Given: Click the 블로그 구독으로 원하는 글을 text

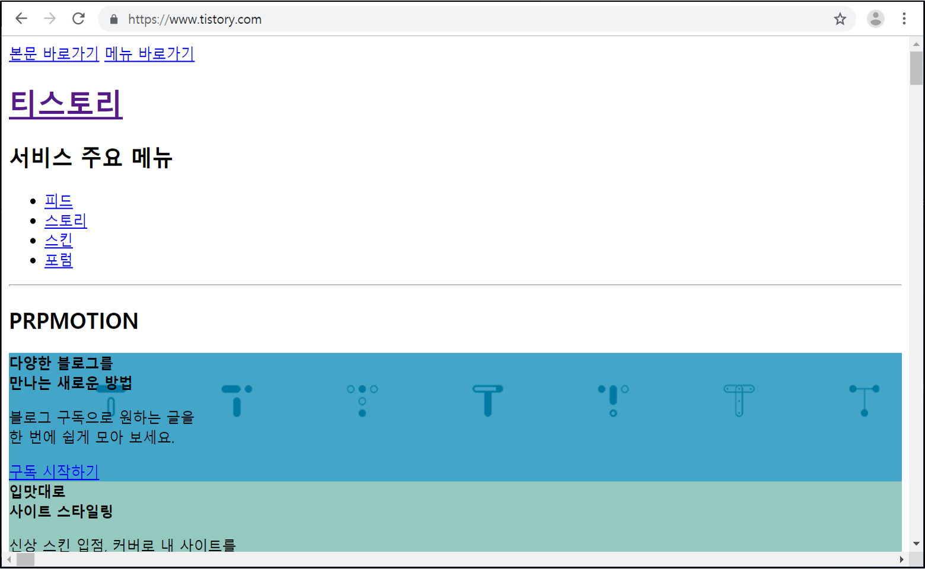Looking at the screenshot, I should (102, 417).
